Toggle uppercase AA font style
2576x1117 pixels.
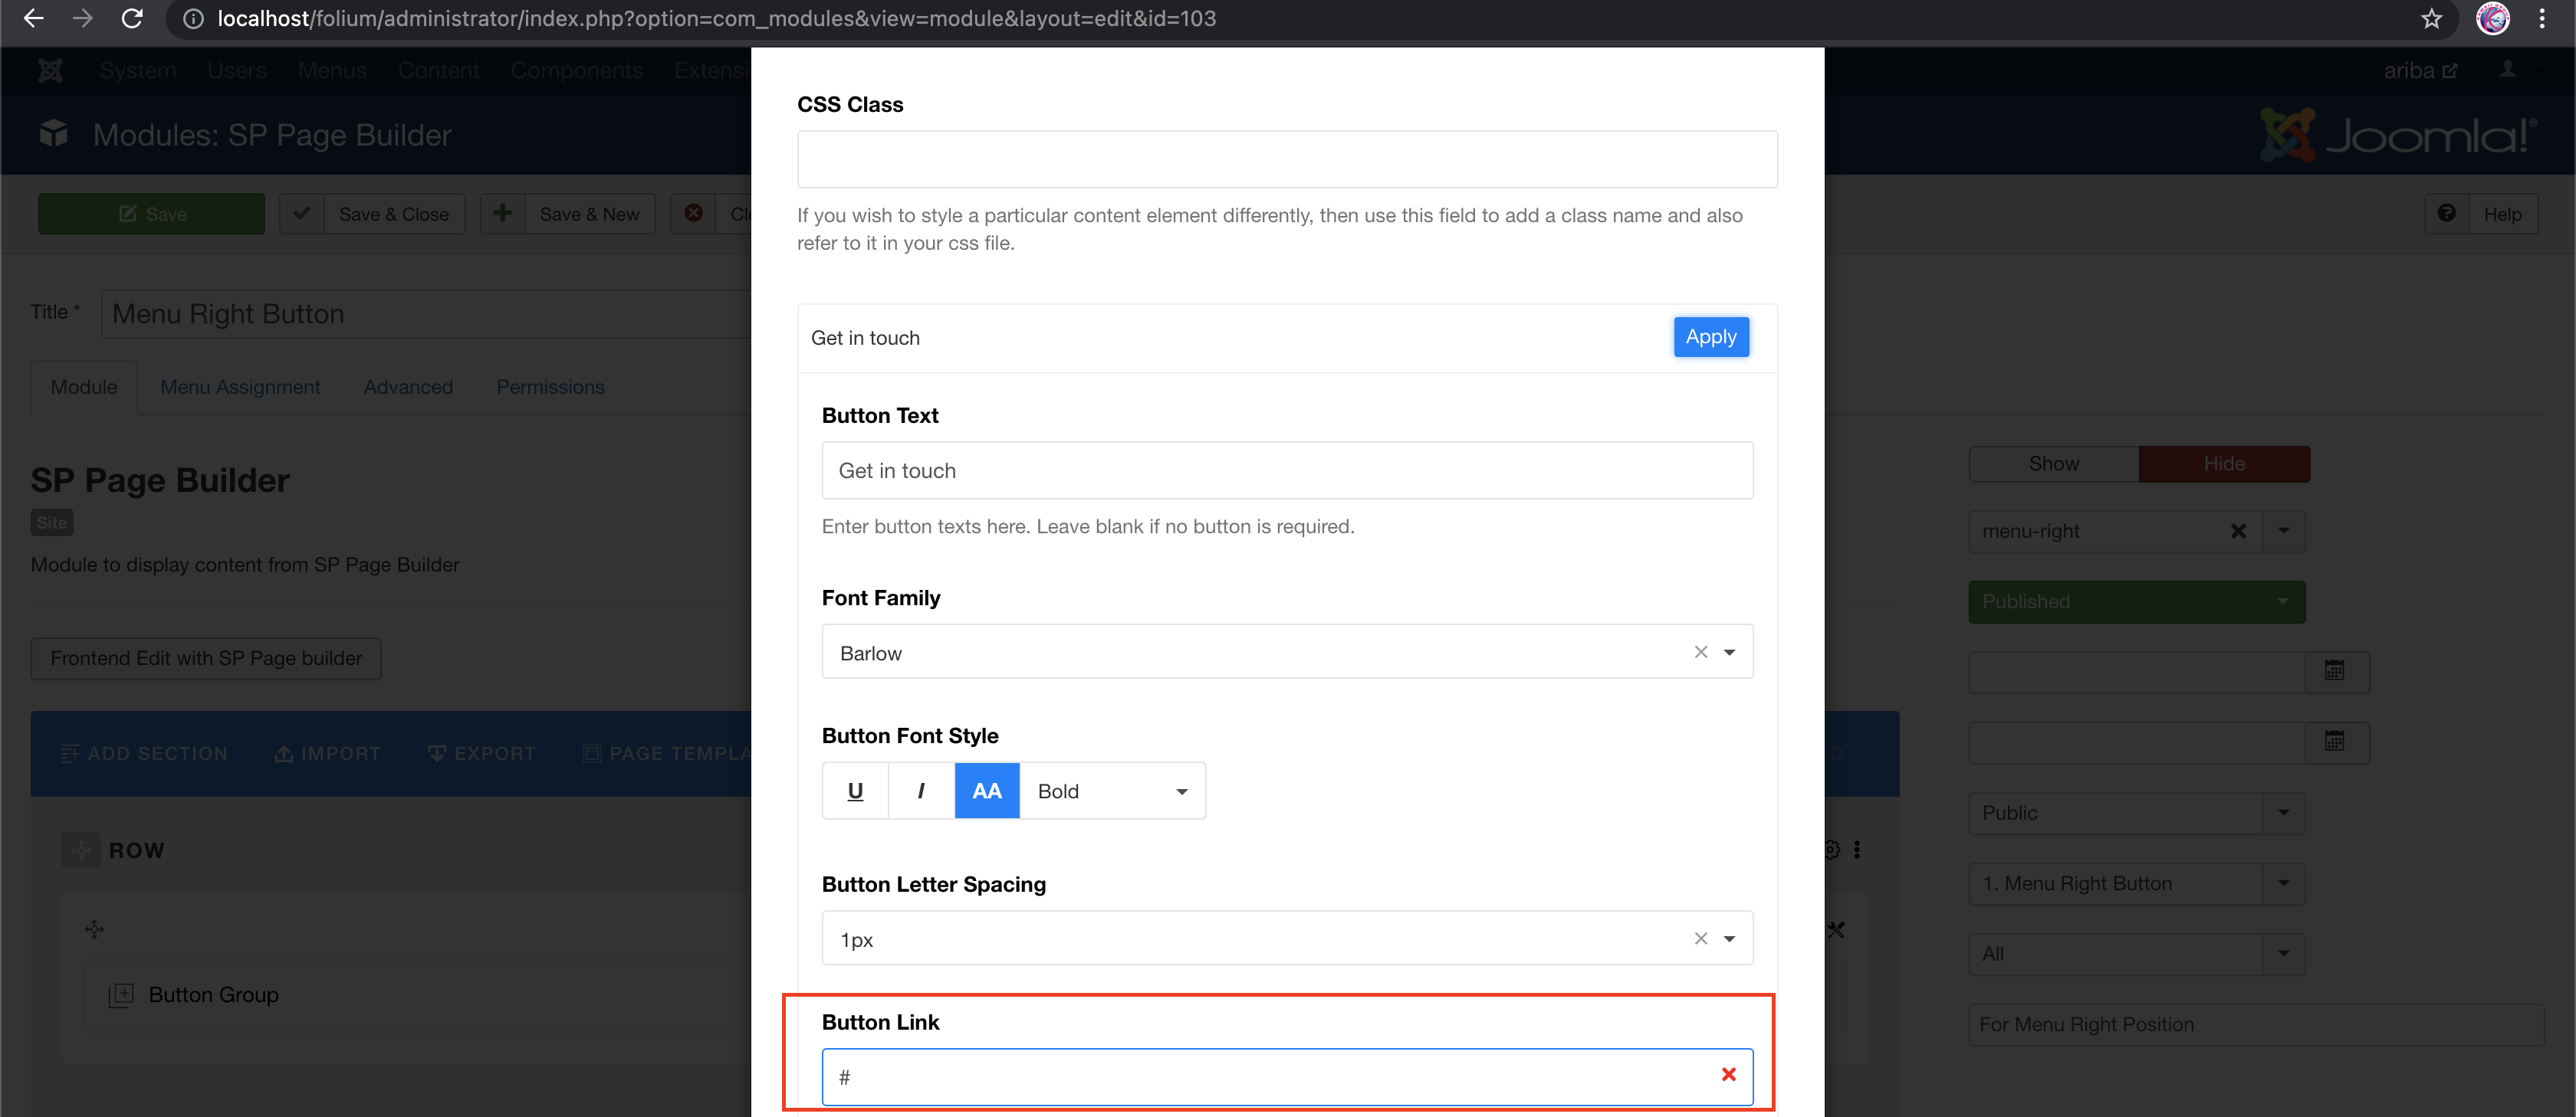pos(986,791)
